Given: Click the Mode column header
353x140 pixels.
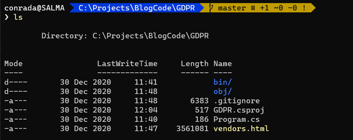Looking at the screenshot, I should [x=14, y=63].
